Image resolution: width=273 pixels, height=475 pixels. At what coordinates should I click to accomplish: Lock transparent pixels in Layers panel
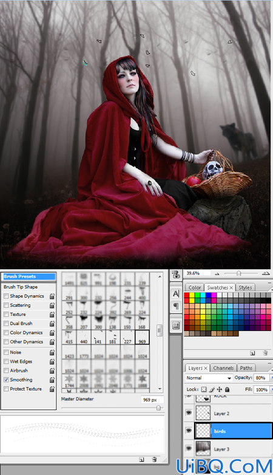204,389
